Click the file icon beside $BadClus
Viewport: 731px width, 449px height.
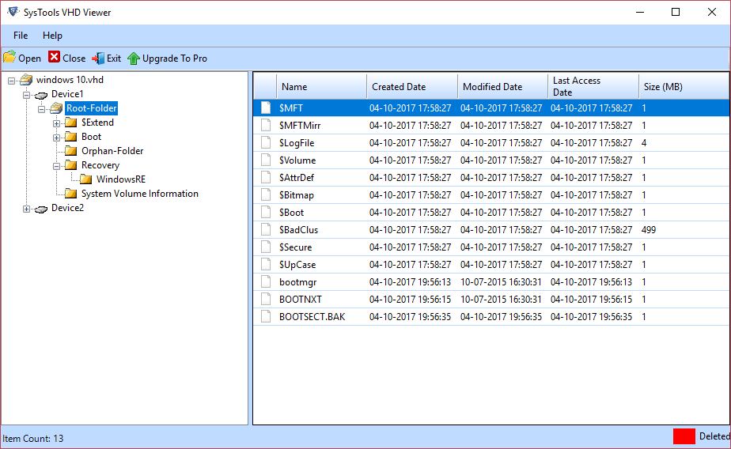pyautogui.click(x=266, y=229)
